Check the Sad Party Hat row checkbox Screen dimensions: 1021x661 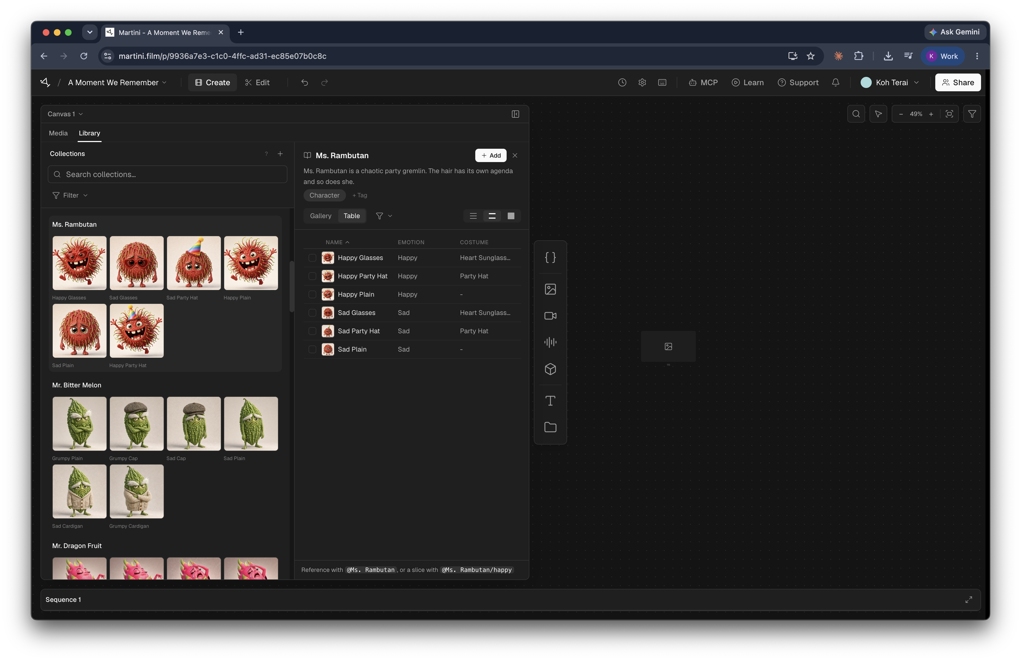(312, 331)
